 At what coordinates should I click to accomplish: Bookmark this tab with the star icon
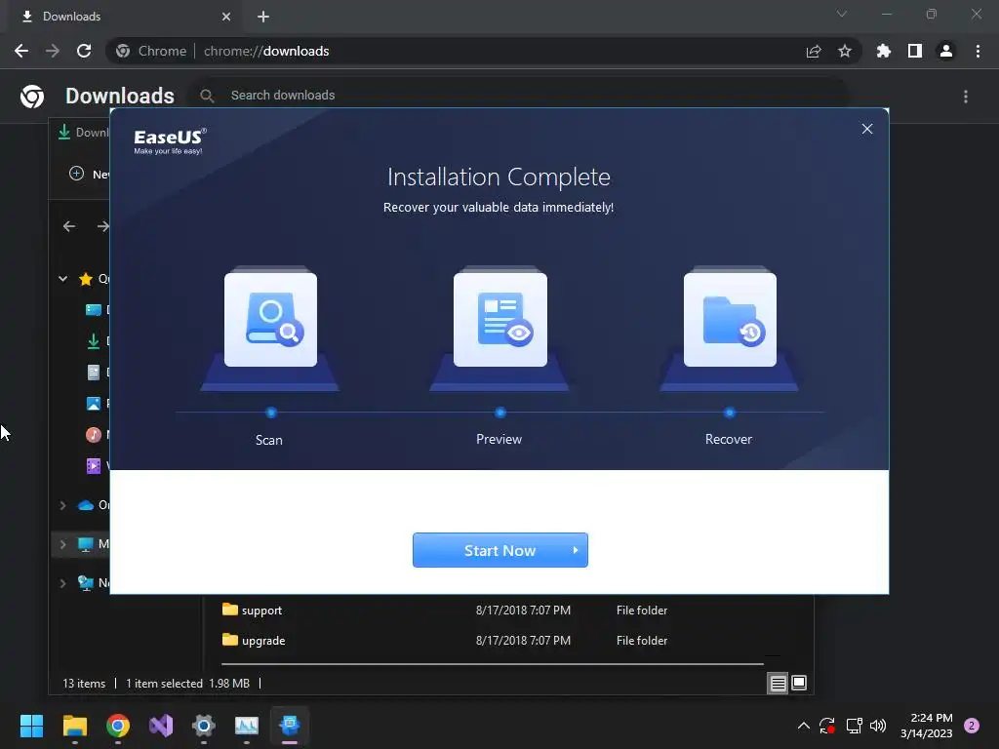[x=845, y=51]
